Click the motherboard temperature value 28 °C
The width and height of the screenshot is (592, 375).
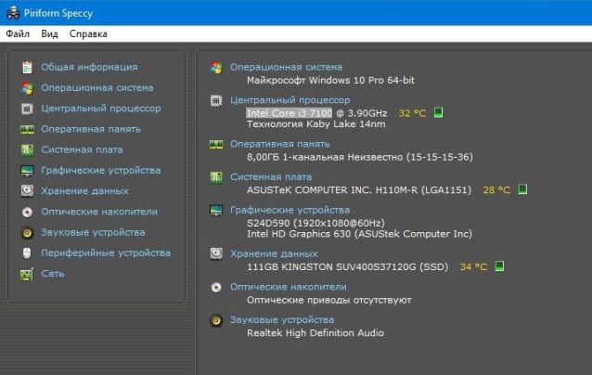(x=496, y=190)
